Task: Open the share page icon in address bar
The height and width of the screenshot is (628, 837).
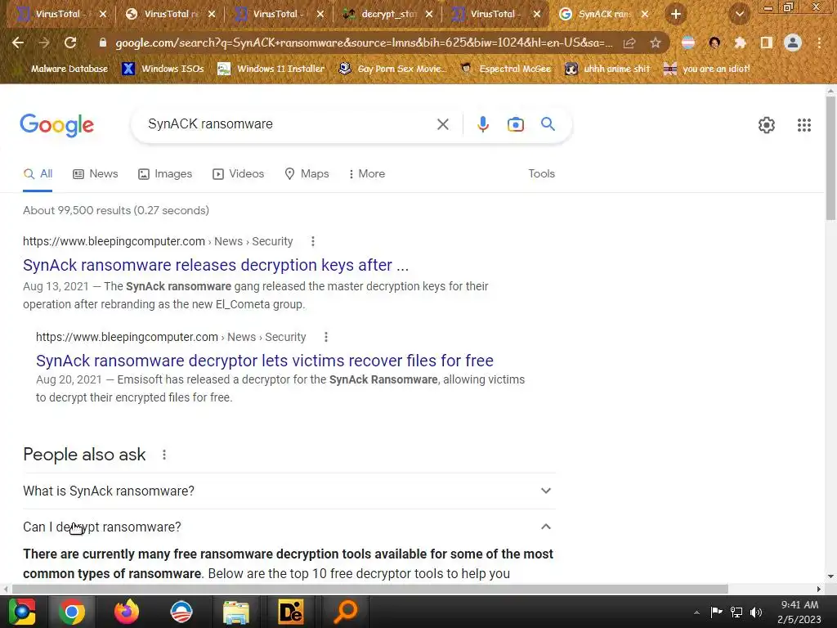Action: [x=629, y=43]
